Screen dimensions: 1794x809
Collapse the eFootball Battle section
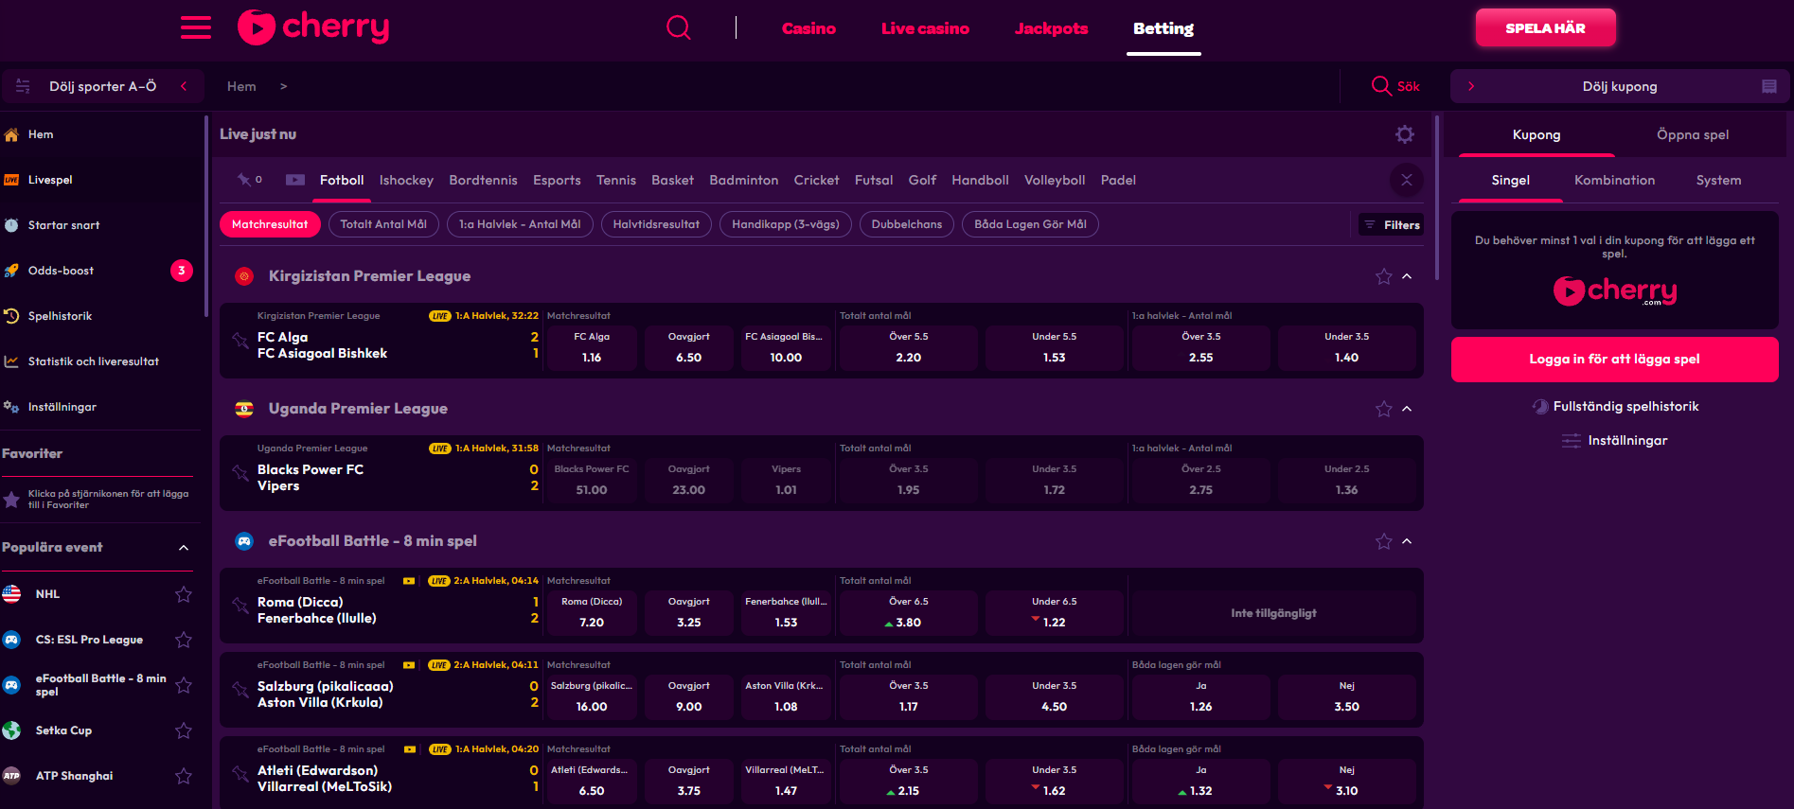coord(1407,541)
